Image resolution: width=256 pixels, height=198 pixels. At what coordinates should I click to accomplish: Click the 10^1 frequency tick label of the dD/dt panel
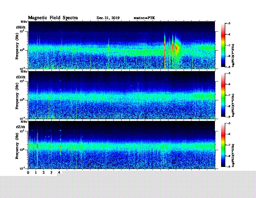22,81
